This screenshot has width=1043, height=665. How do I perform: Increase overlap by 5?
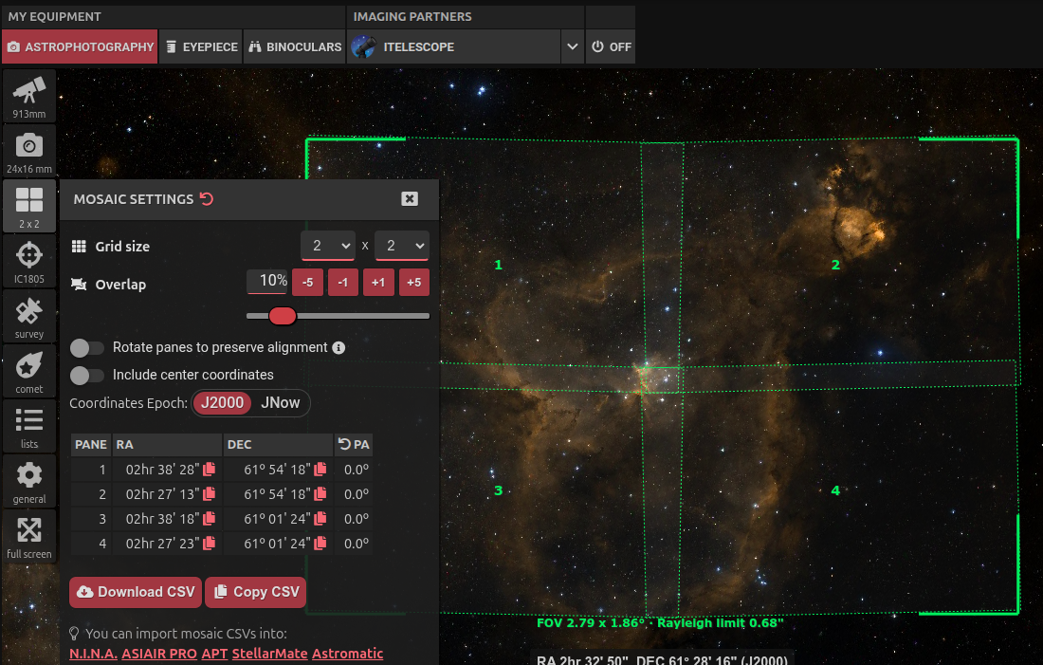[x=413, y=283]
